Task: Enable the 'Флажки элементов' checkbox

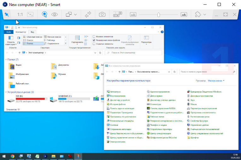Action: click(94, 37)
